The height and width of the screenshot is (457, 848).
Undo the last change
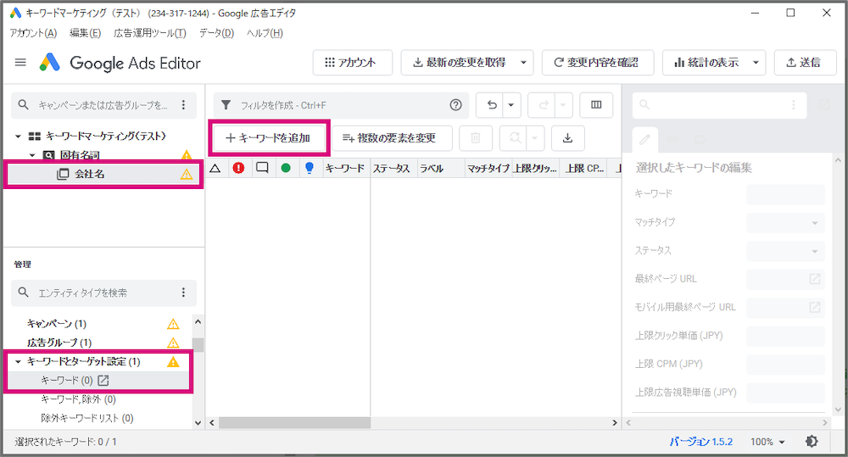point(491,105)
